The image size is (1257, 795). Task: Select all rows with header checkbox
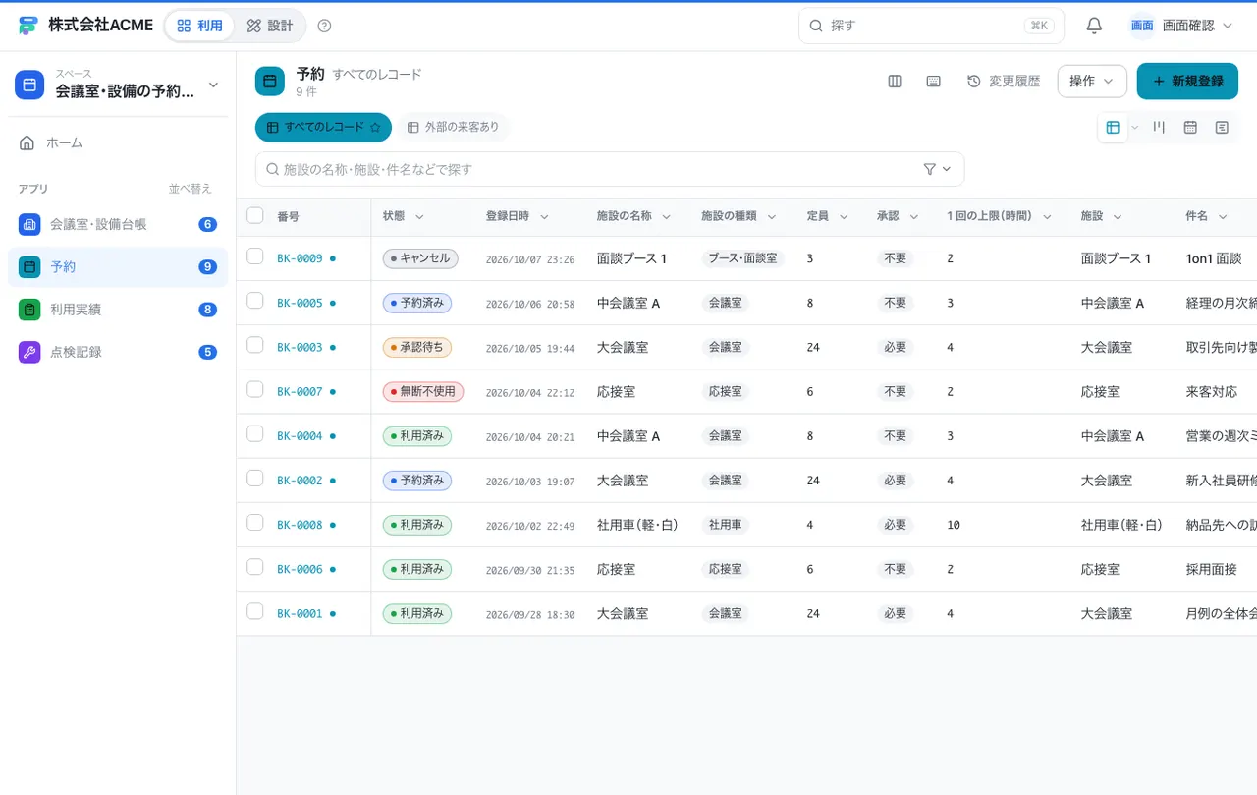255,215
